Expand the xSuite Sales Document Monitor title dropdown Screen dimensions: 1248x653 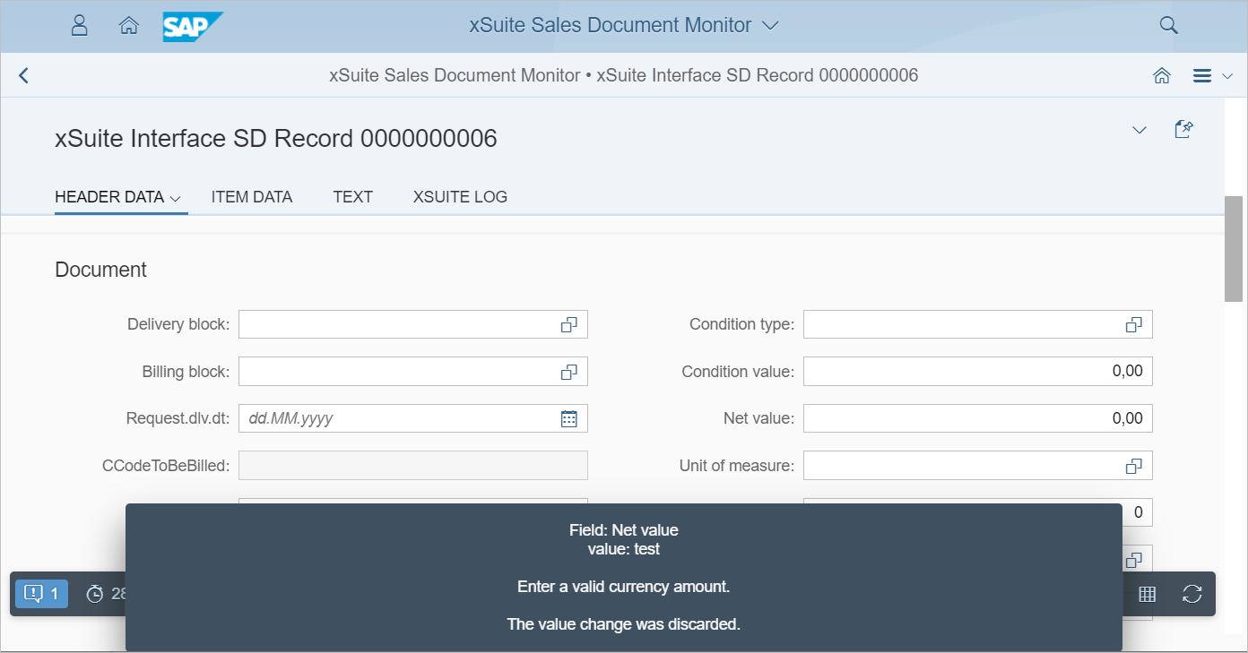[769, 26]
